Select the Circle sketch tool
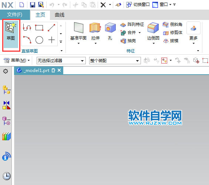The width and height of the screenshot is (209, 185). pyautogui.click(x=39, y=40)
